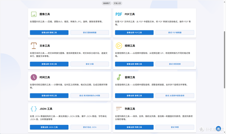Click the 尝试 验证 JSON button
226x134 pixels.
(90, 127)
